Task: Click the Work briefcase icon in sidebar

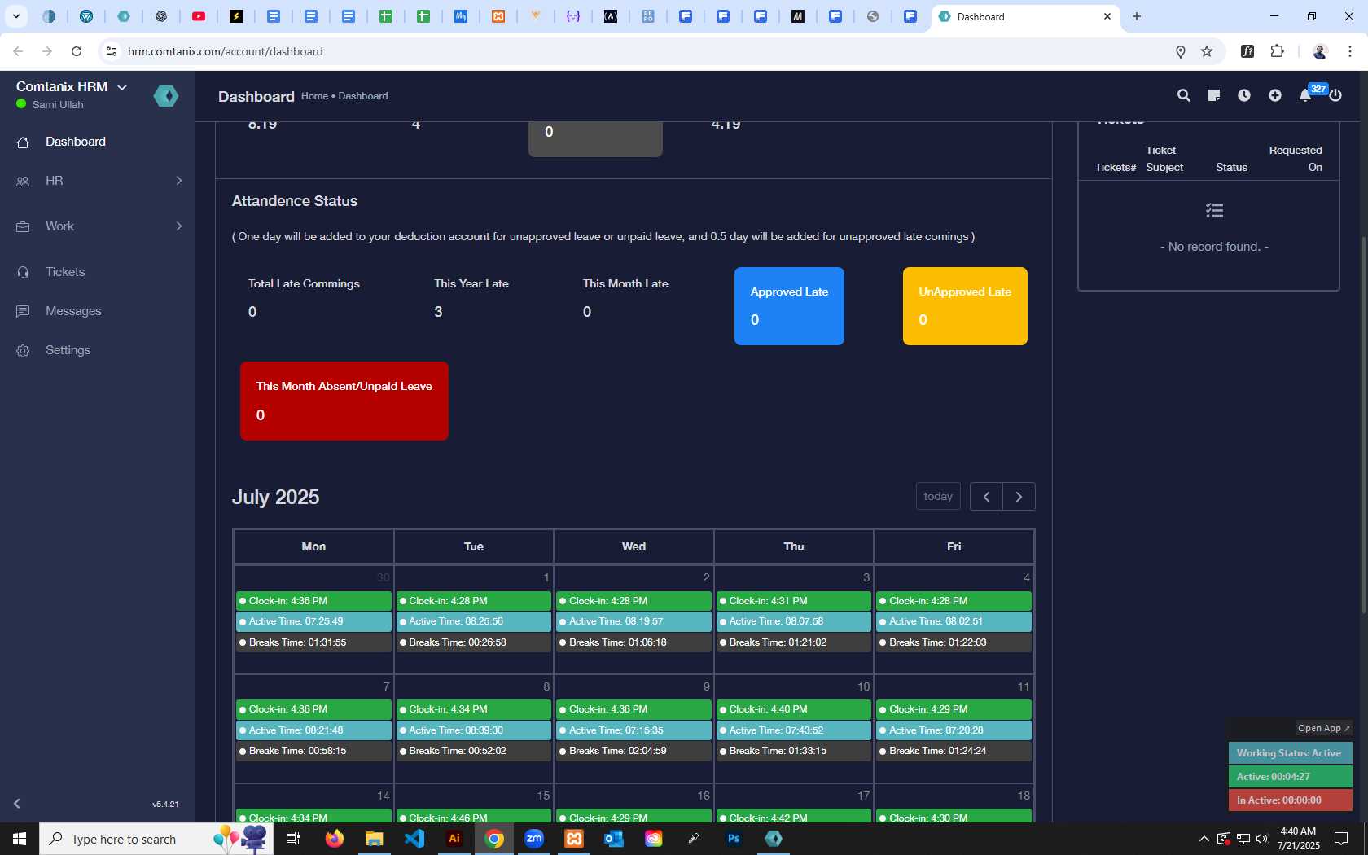Action: pyautogui.click(x=23, y=227)
